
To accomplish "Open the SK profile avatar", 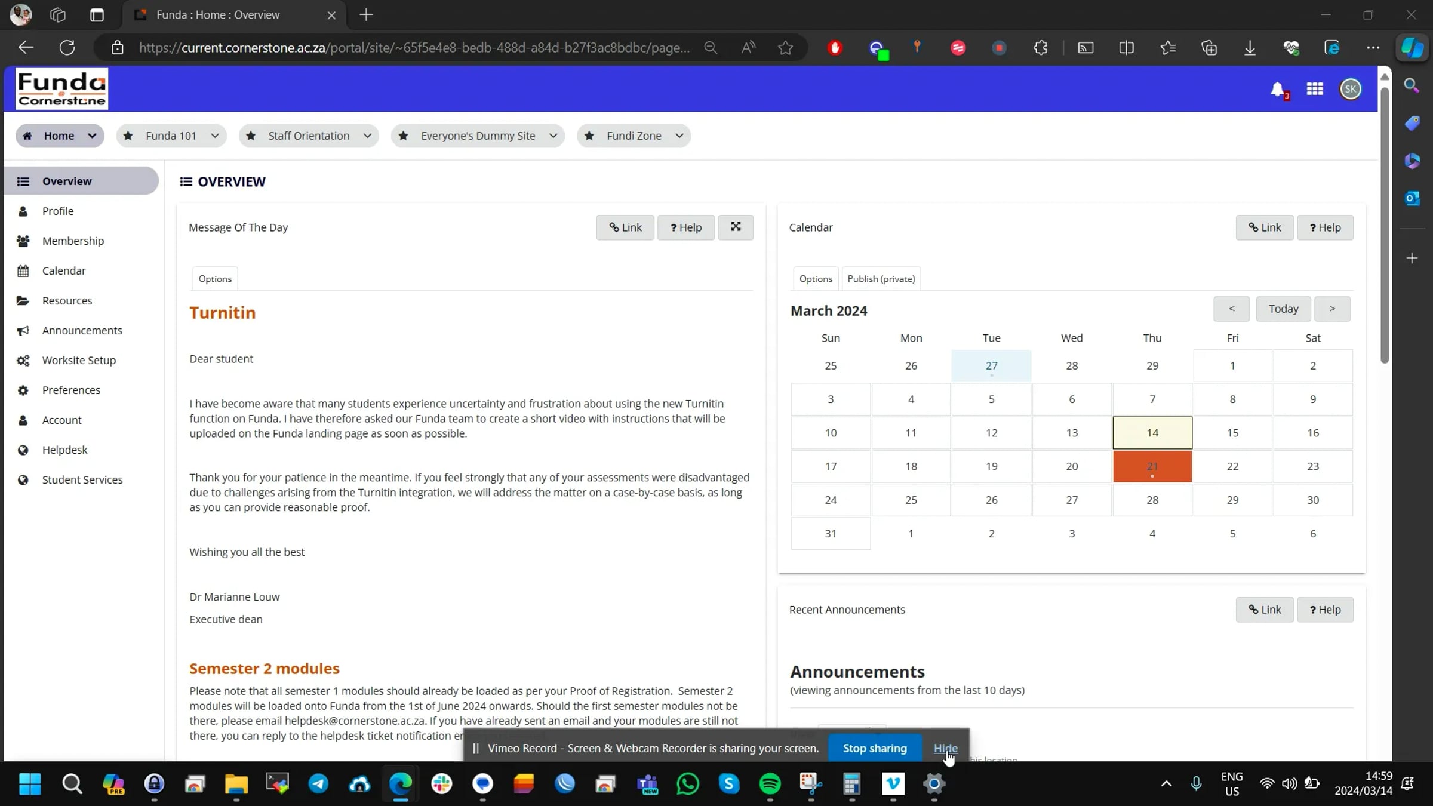I will [x=1351, y=89].
